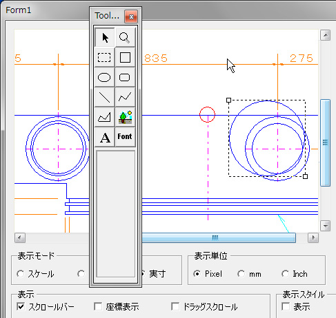Enable the 座標表示 checkbox

(x=98, y=306)
